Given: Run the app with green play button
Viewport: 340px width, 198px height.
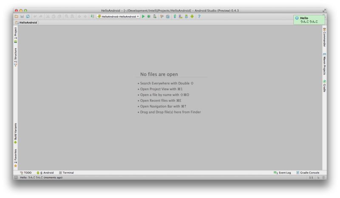Looking at the screenshot, I should 143,17.
